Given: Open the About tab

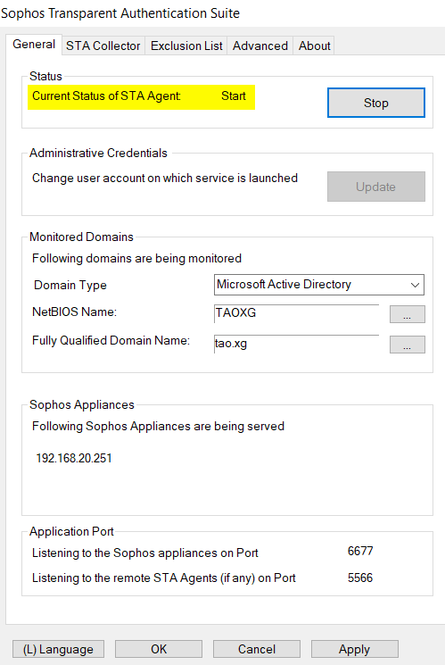Looking at the screenshot, I should point(314,46).
